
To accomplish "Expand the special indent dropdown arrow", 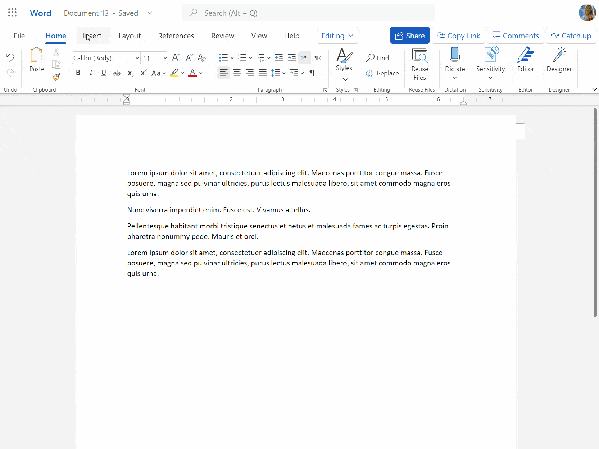I will (302, 73).
